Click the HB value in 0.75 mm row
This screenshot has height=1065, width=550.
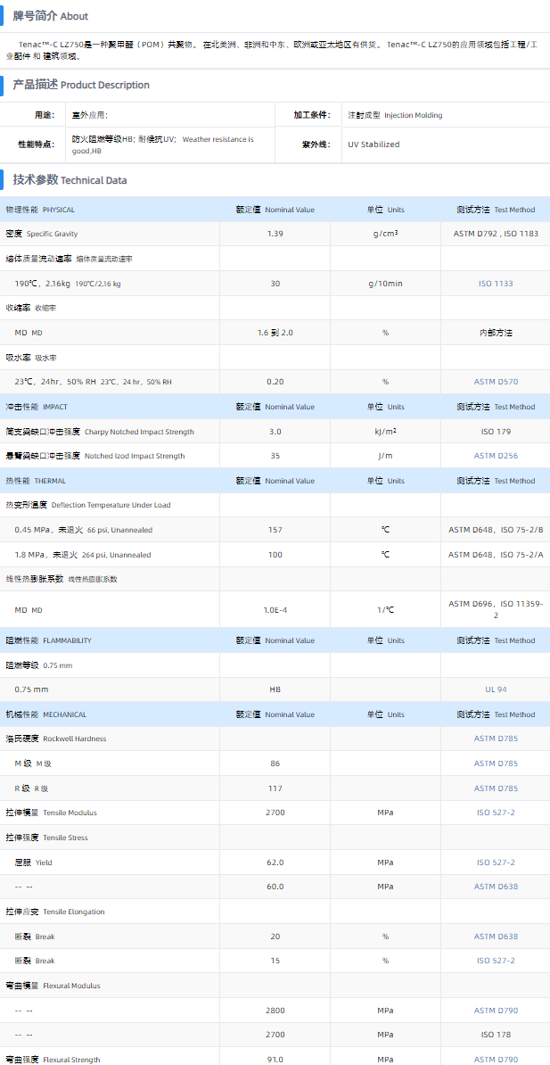click(x=275, y=689)
